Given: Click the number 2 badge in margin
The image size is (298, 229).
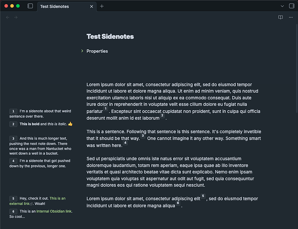Looking at the screenshot, I should (x=13, y=124).
